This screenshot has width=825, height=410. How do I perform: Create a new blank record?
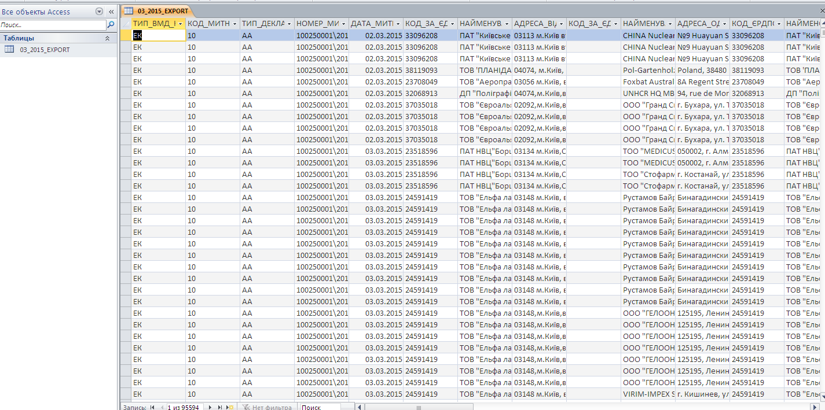(x=230, y=407)
